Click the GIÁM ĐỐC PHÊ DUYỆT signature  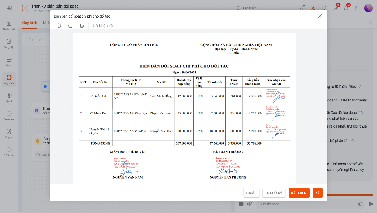tap(126, 166)
